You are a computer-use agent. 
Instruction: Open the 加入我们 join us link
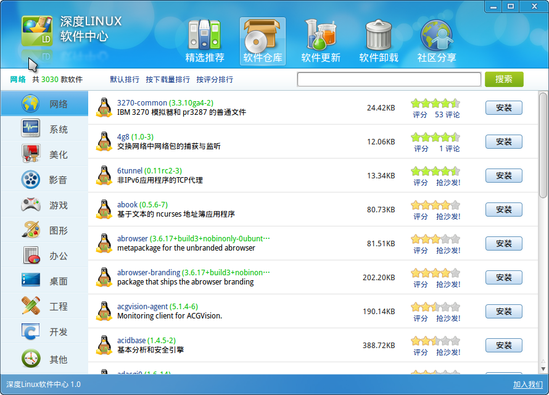[528, 385]
